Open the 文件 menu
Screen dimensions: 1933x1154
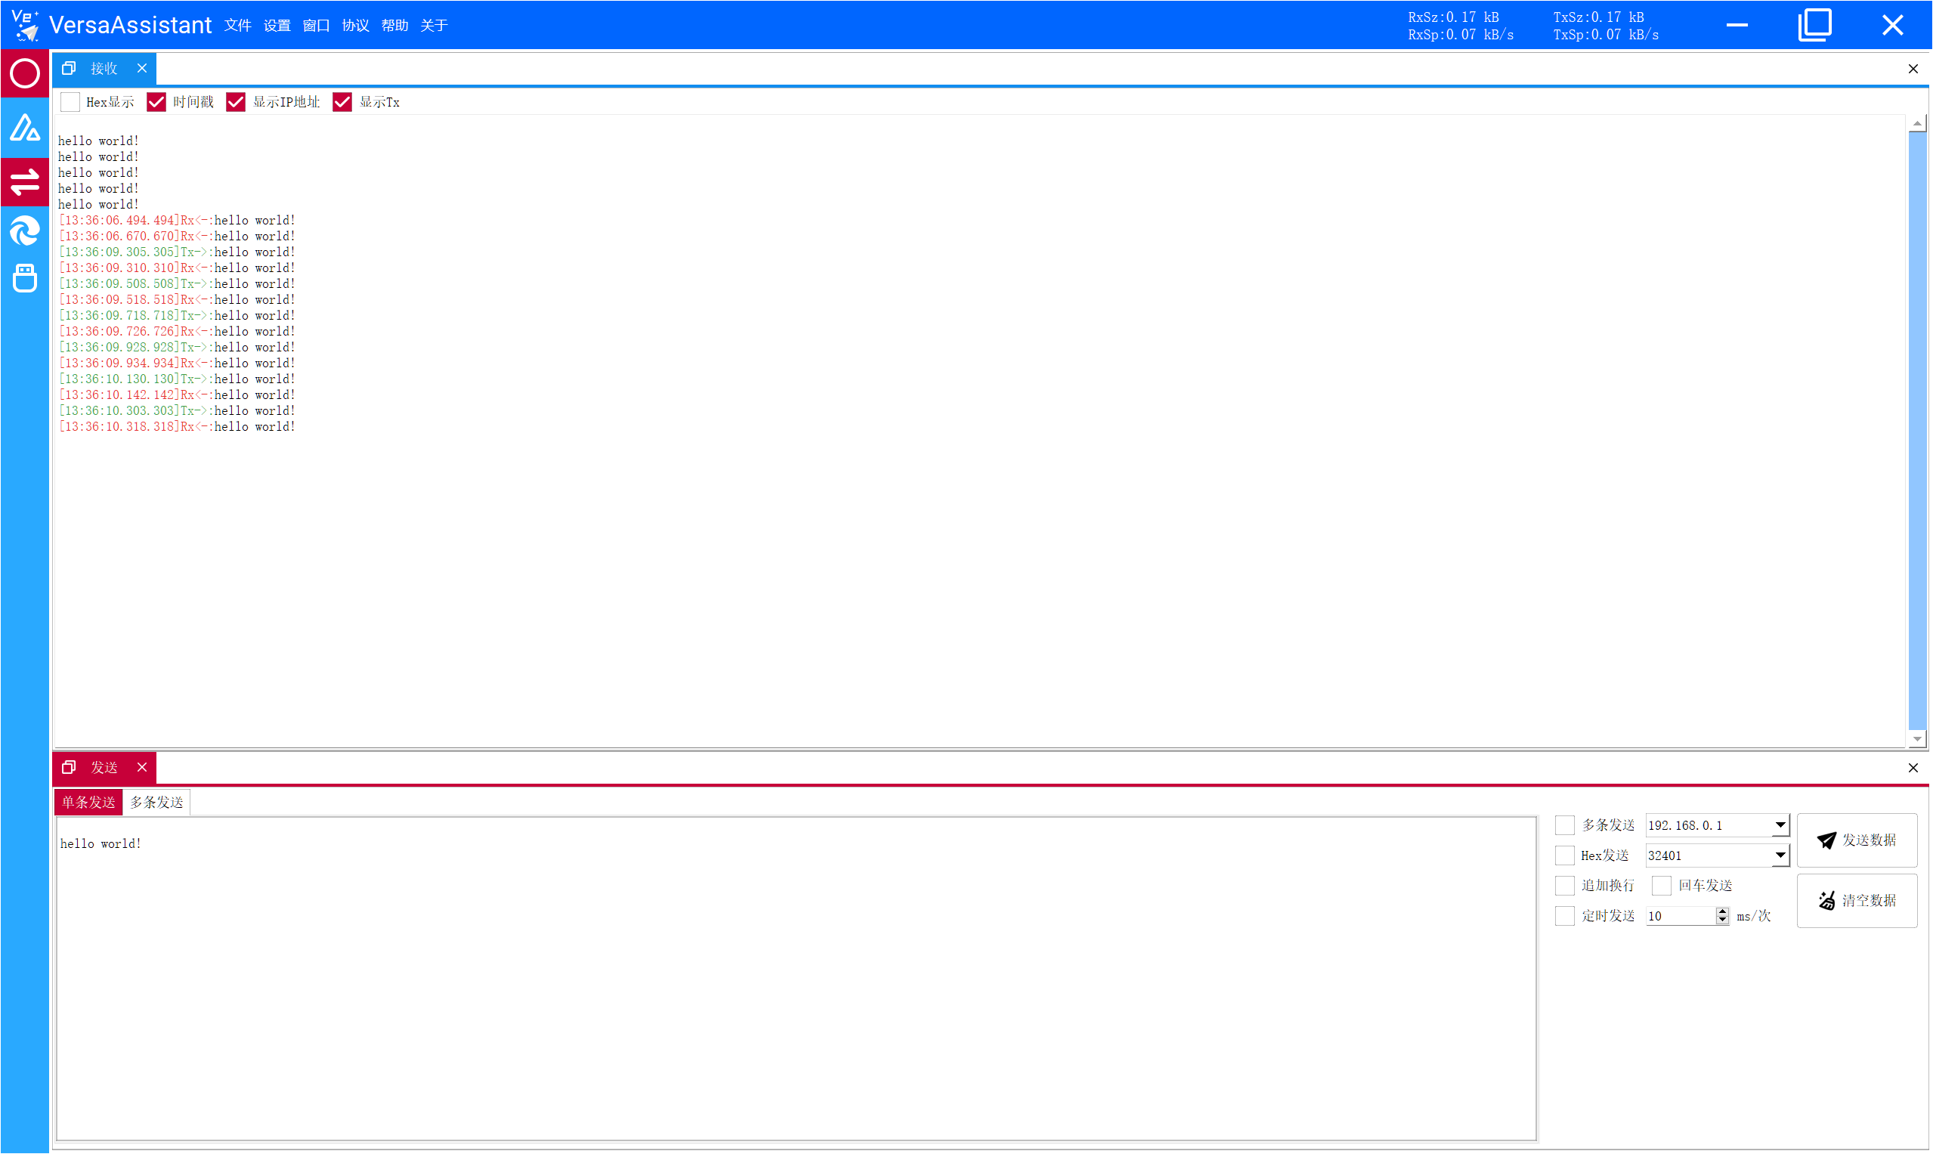238,26
